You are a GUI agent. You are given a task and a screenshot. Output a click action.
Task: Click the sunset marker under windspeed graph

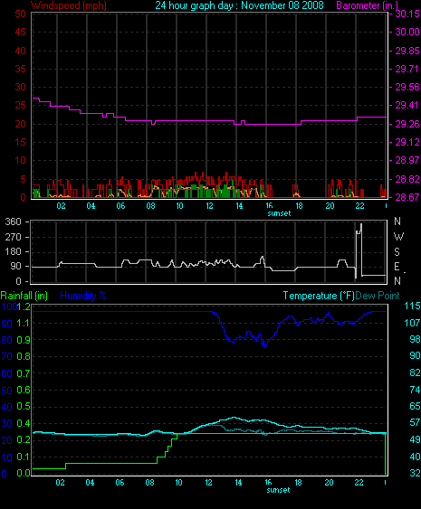(279, 213)
